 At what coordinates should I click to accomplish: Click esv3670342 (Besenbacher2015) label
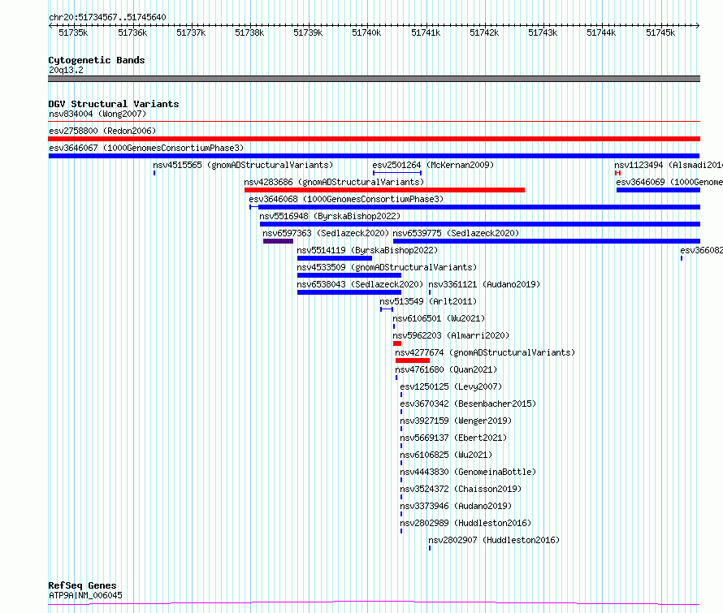[x=468, y=404]
